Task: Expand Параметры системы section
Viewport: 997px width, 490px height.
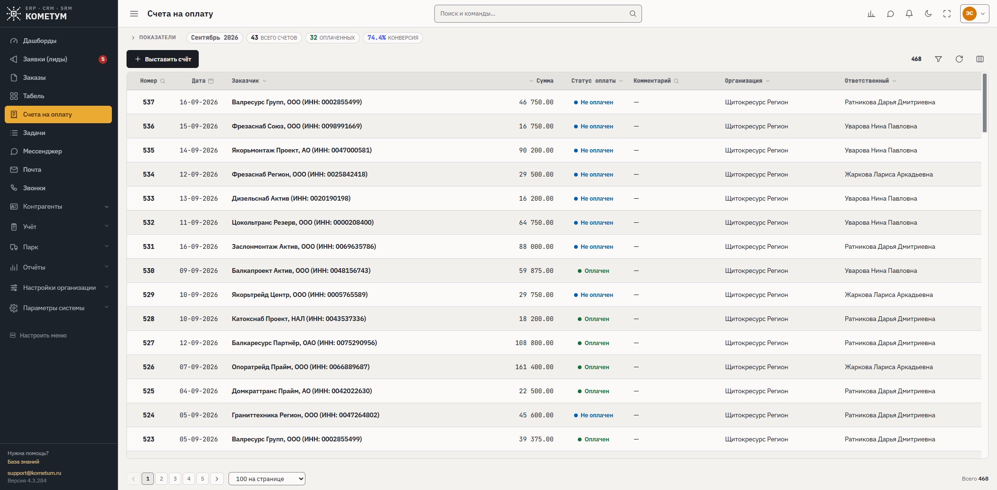Action: tap(58, 308)
